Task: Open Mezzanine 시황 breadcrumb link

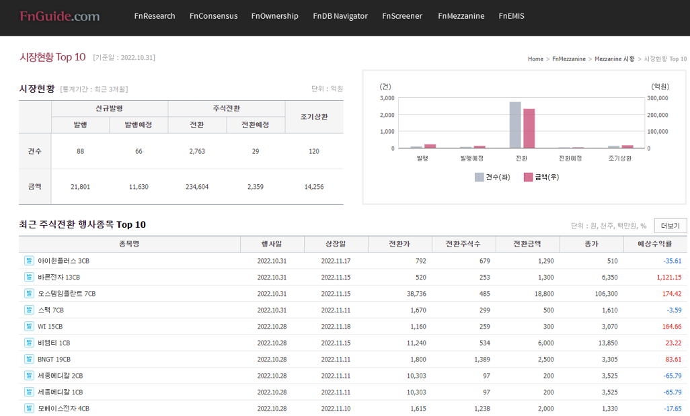Action: [x=614, y=59]
